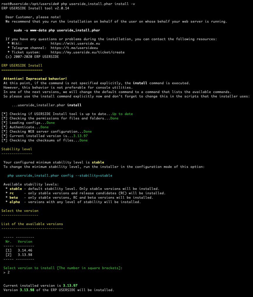The width and height of the screenshot is (253, 297).
Task: Click the 'Available stability levels:' label
Action: 31,184
